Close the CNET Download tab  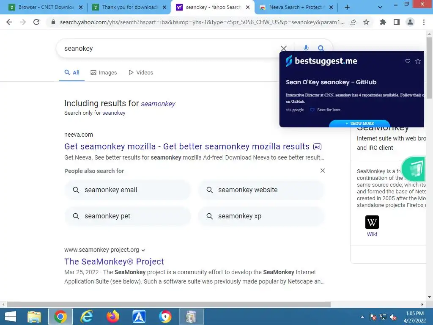pos(81,7)
